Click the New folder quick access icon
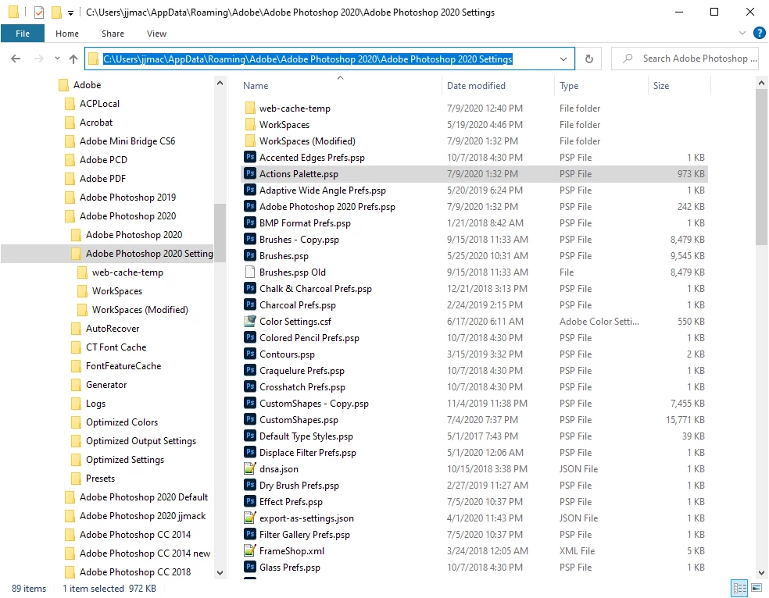This screenshot has height=598, width=769. [56, 12]
